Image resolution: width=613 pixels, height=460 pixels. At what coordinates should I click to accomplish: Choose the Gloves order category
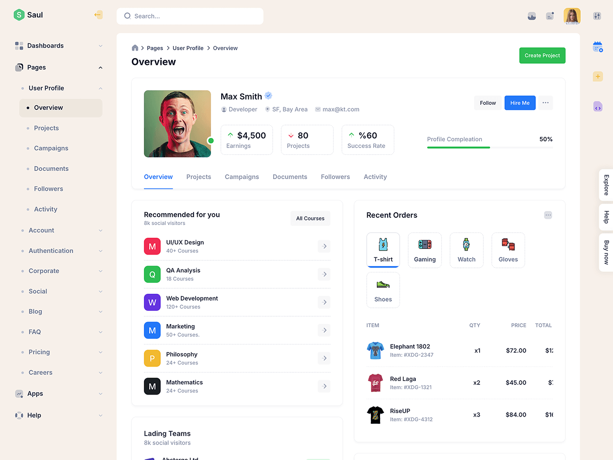[508, 250]
